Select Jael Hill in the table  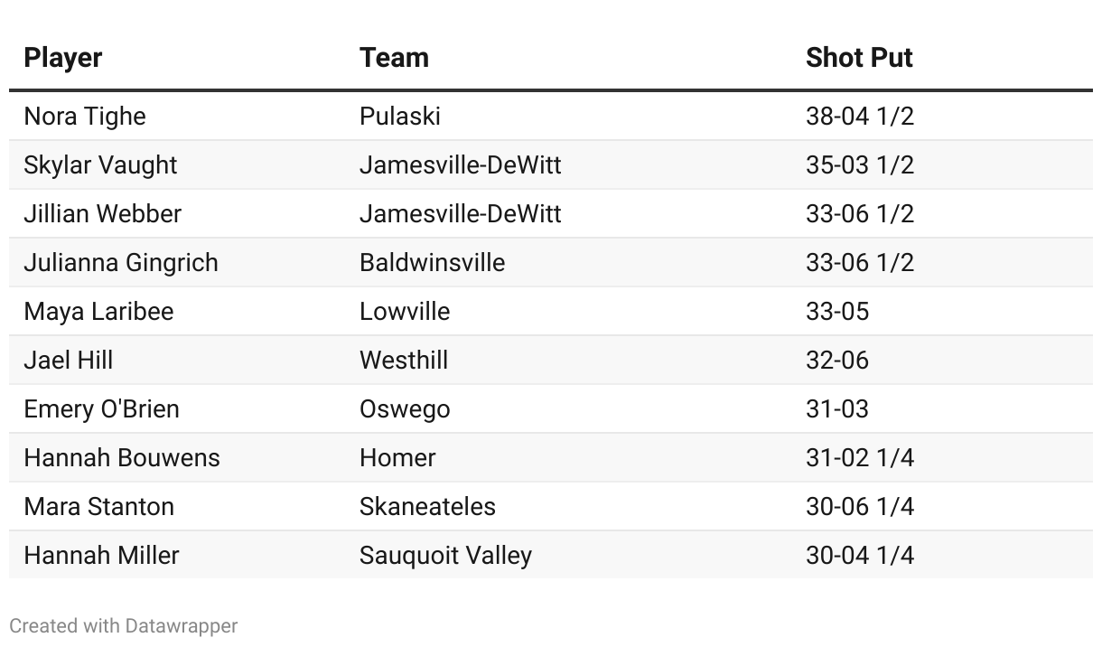pyautogui.click(x=69, y=361)
